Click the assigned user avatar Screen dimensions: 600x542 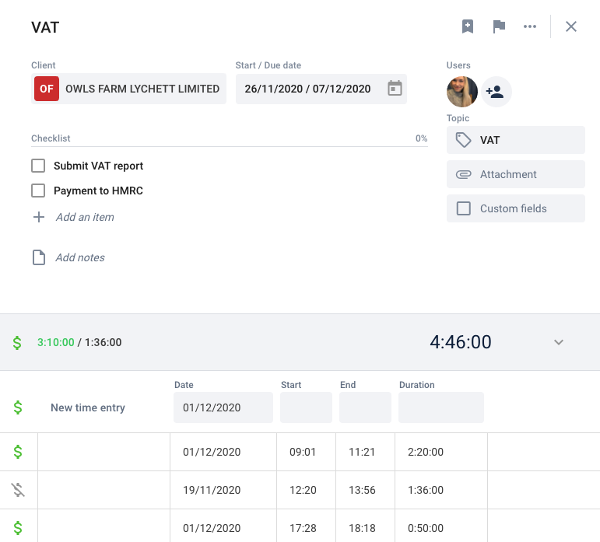(x=461, y=92)
